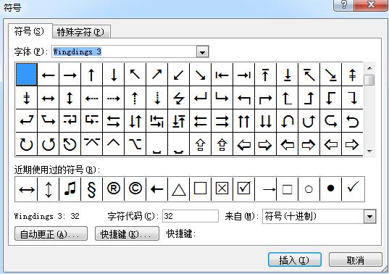This screenshot has height=274, width=389.
Task: Switch to the 符号(S) tab
Action: click(x=30, y=31)
